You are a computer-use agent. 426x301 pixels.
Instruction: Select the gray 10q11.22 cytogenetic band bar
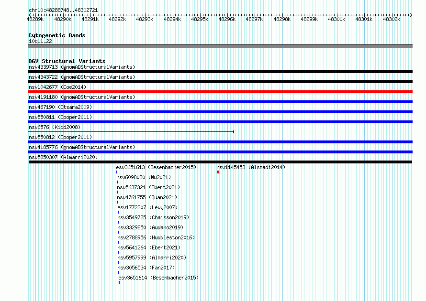point(220,46)
